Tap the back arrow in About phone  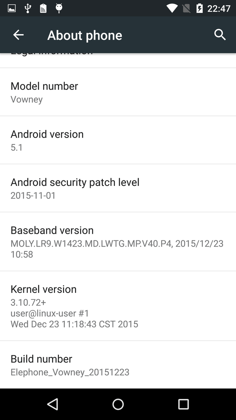pos(18,35)
